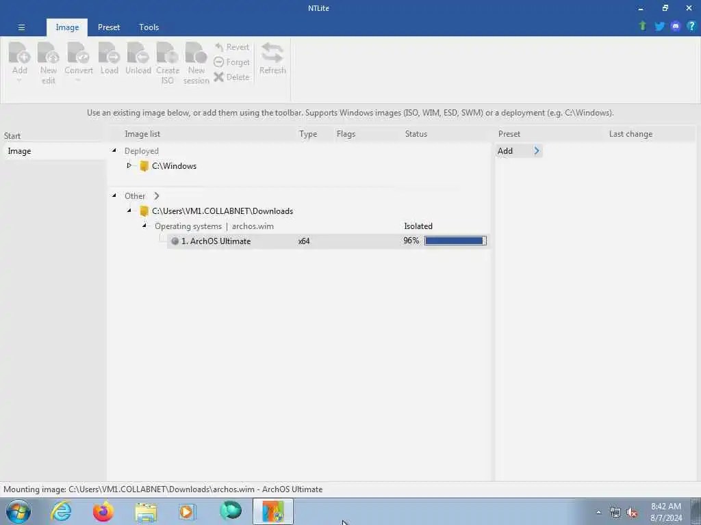Open Firefox from the taskbar
Image resolution: width=701 pixels, height=525 pixels.
tap(103, 511)
